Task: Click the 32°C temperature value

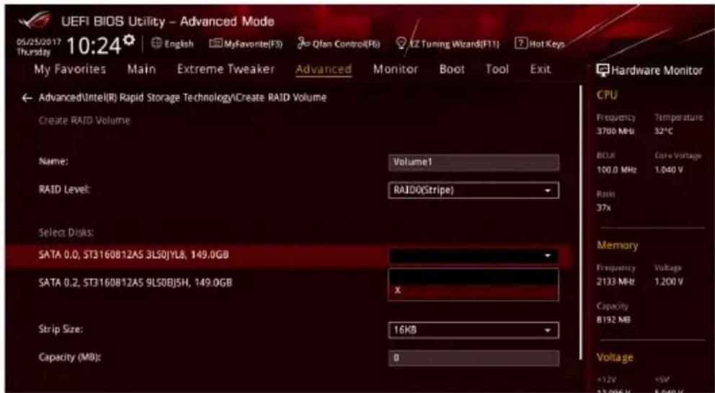Action: 664,131
